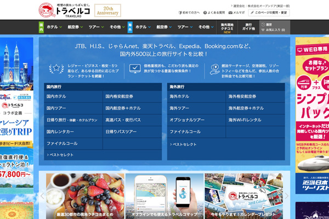Open メルマガ envelope icon link
The width and height of the screenshot is (329, 219).
pyautogui.click(x=236, y=13)
